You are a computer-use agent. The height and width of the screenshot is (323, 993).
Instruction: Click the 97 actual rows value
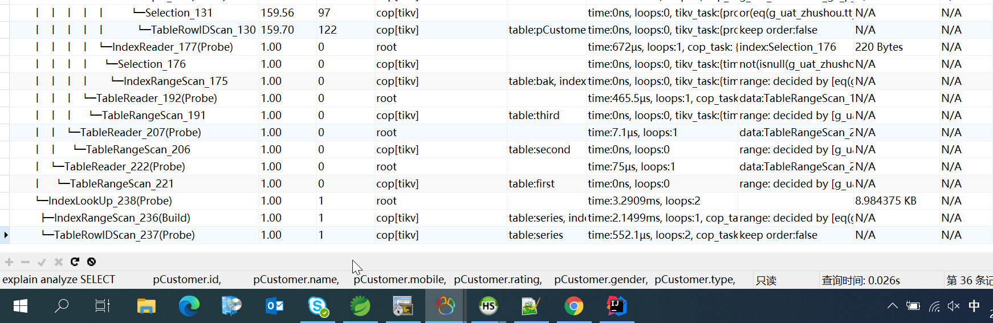click(x=324, y=13)
